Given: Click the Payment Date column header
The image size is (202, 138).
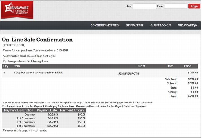Looking at the screenshot, I should pyautogui.click(x=47, y=110).
